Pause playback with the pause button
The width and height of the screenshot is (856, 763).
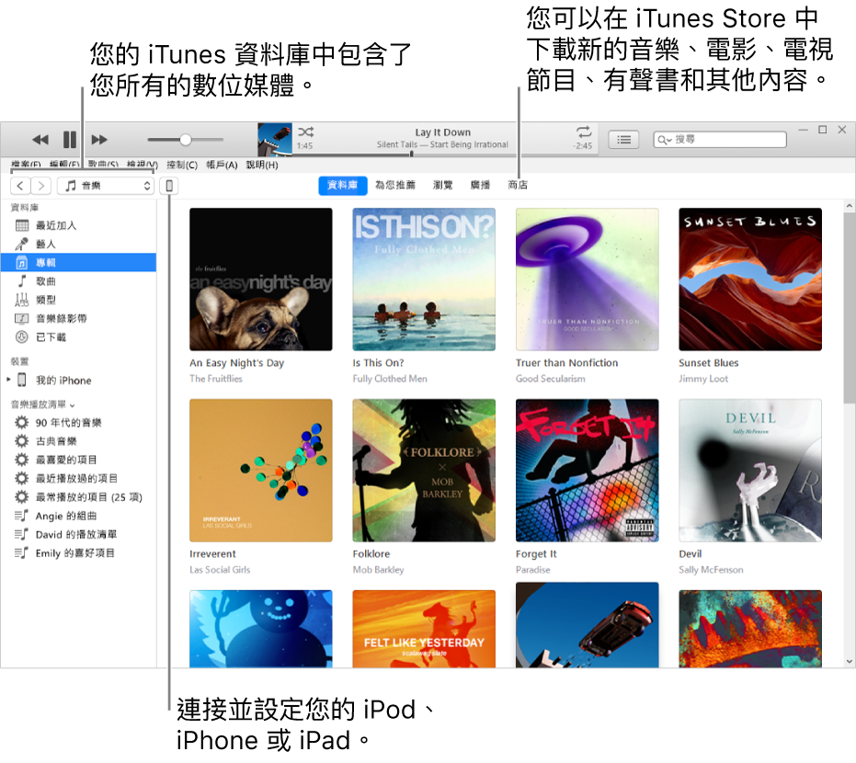70,140
